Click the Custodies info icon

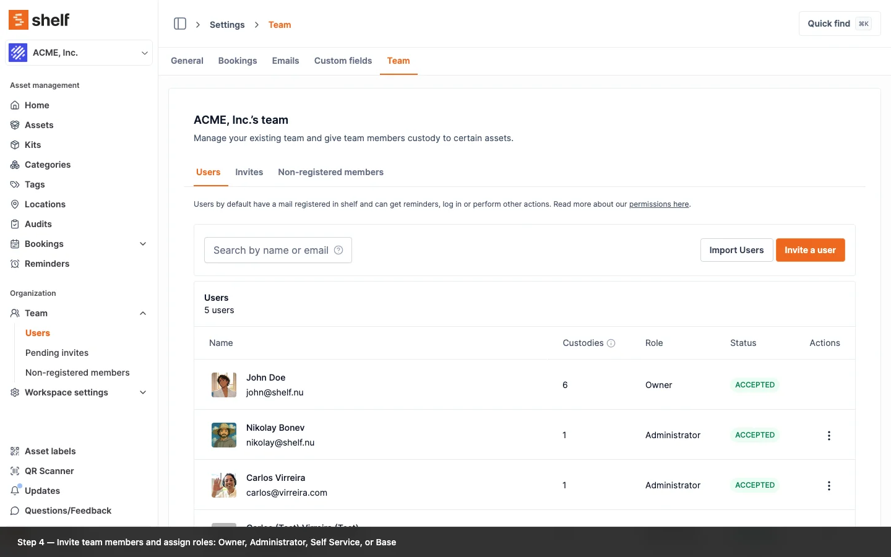coord(611,343)
